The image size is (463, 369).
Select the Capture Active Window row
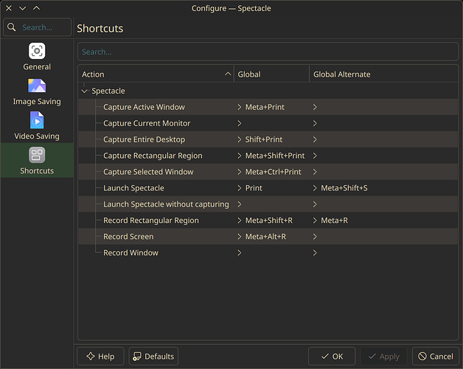tap(268, 107)
